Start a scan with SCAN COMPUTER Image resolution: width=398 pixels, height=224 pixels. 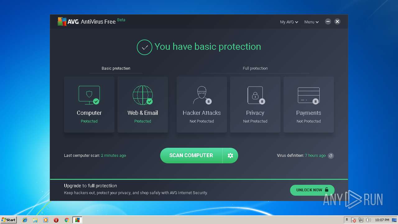pos(191,156)
